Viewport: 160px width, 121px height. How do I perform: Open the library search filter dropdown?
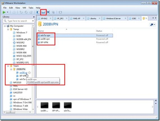pos(33,21)
